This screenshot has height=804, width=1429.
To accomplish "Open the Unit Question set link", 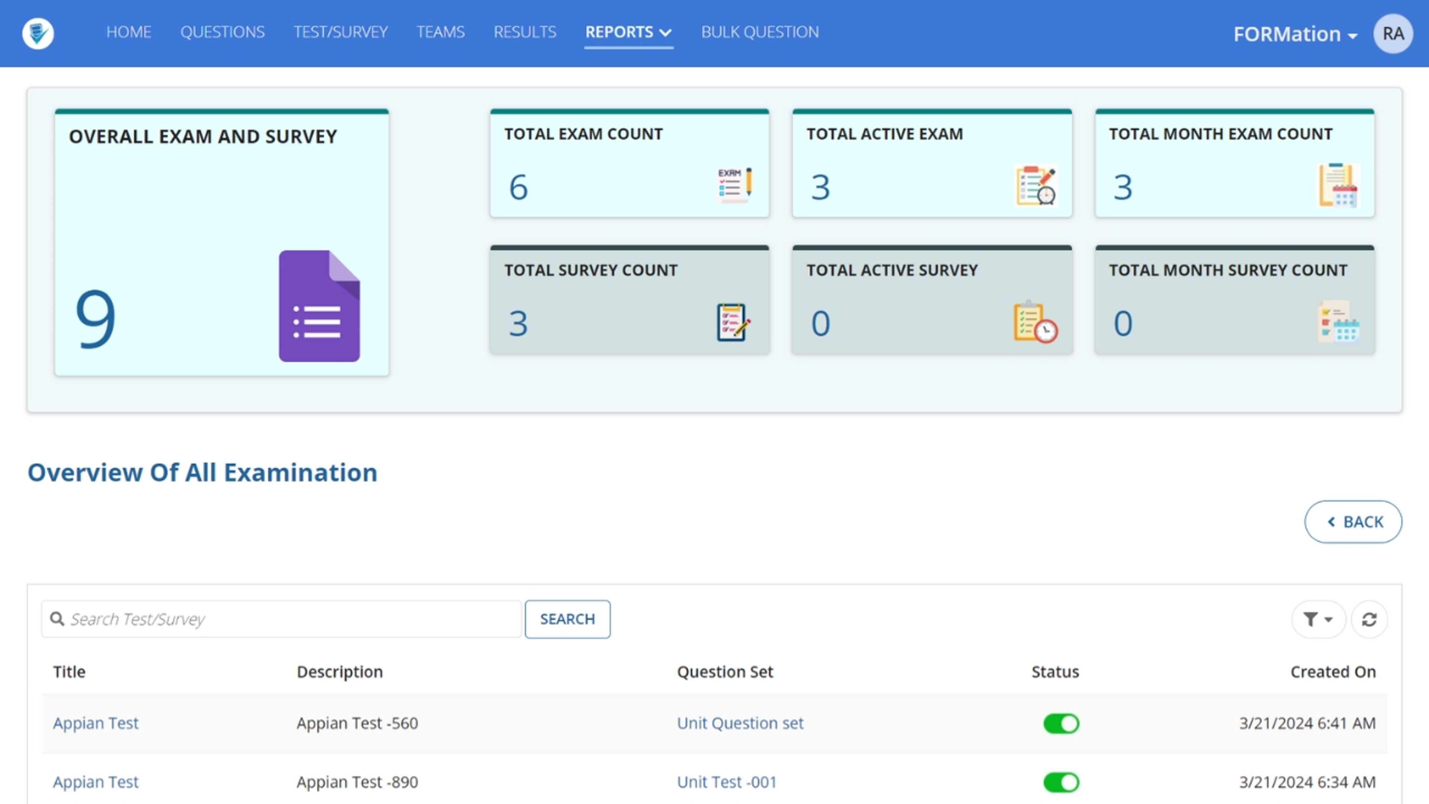I will click(740, 724).
